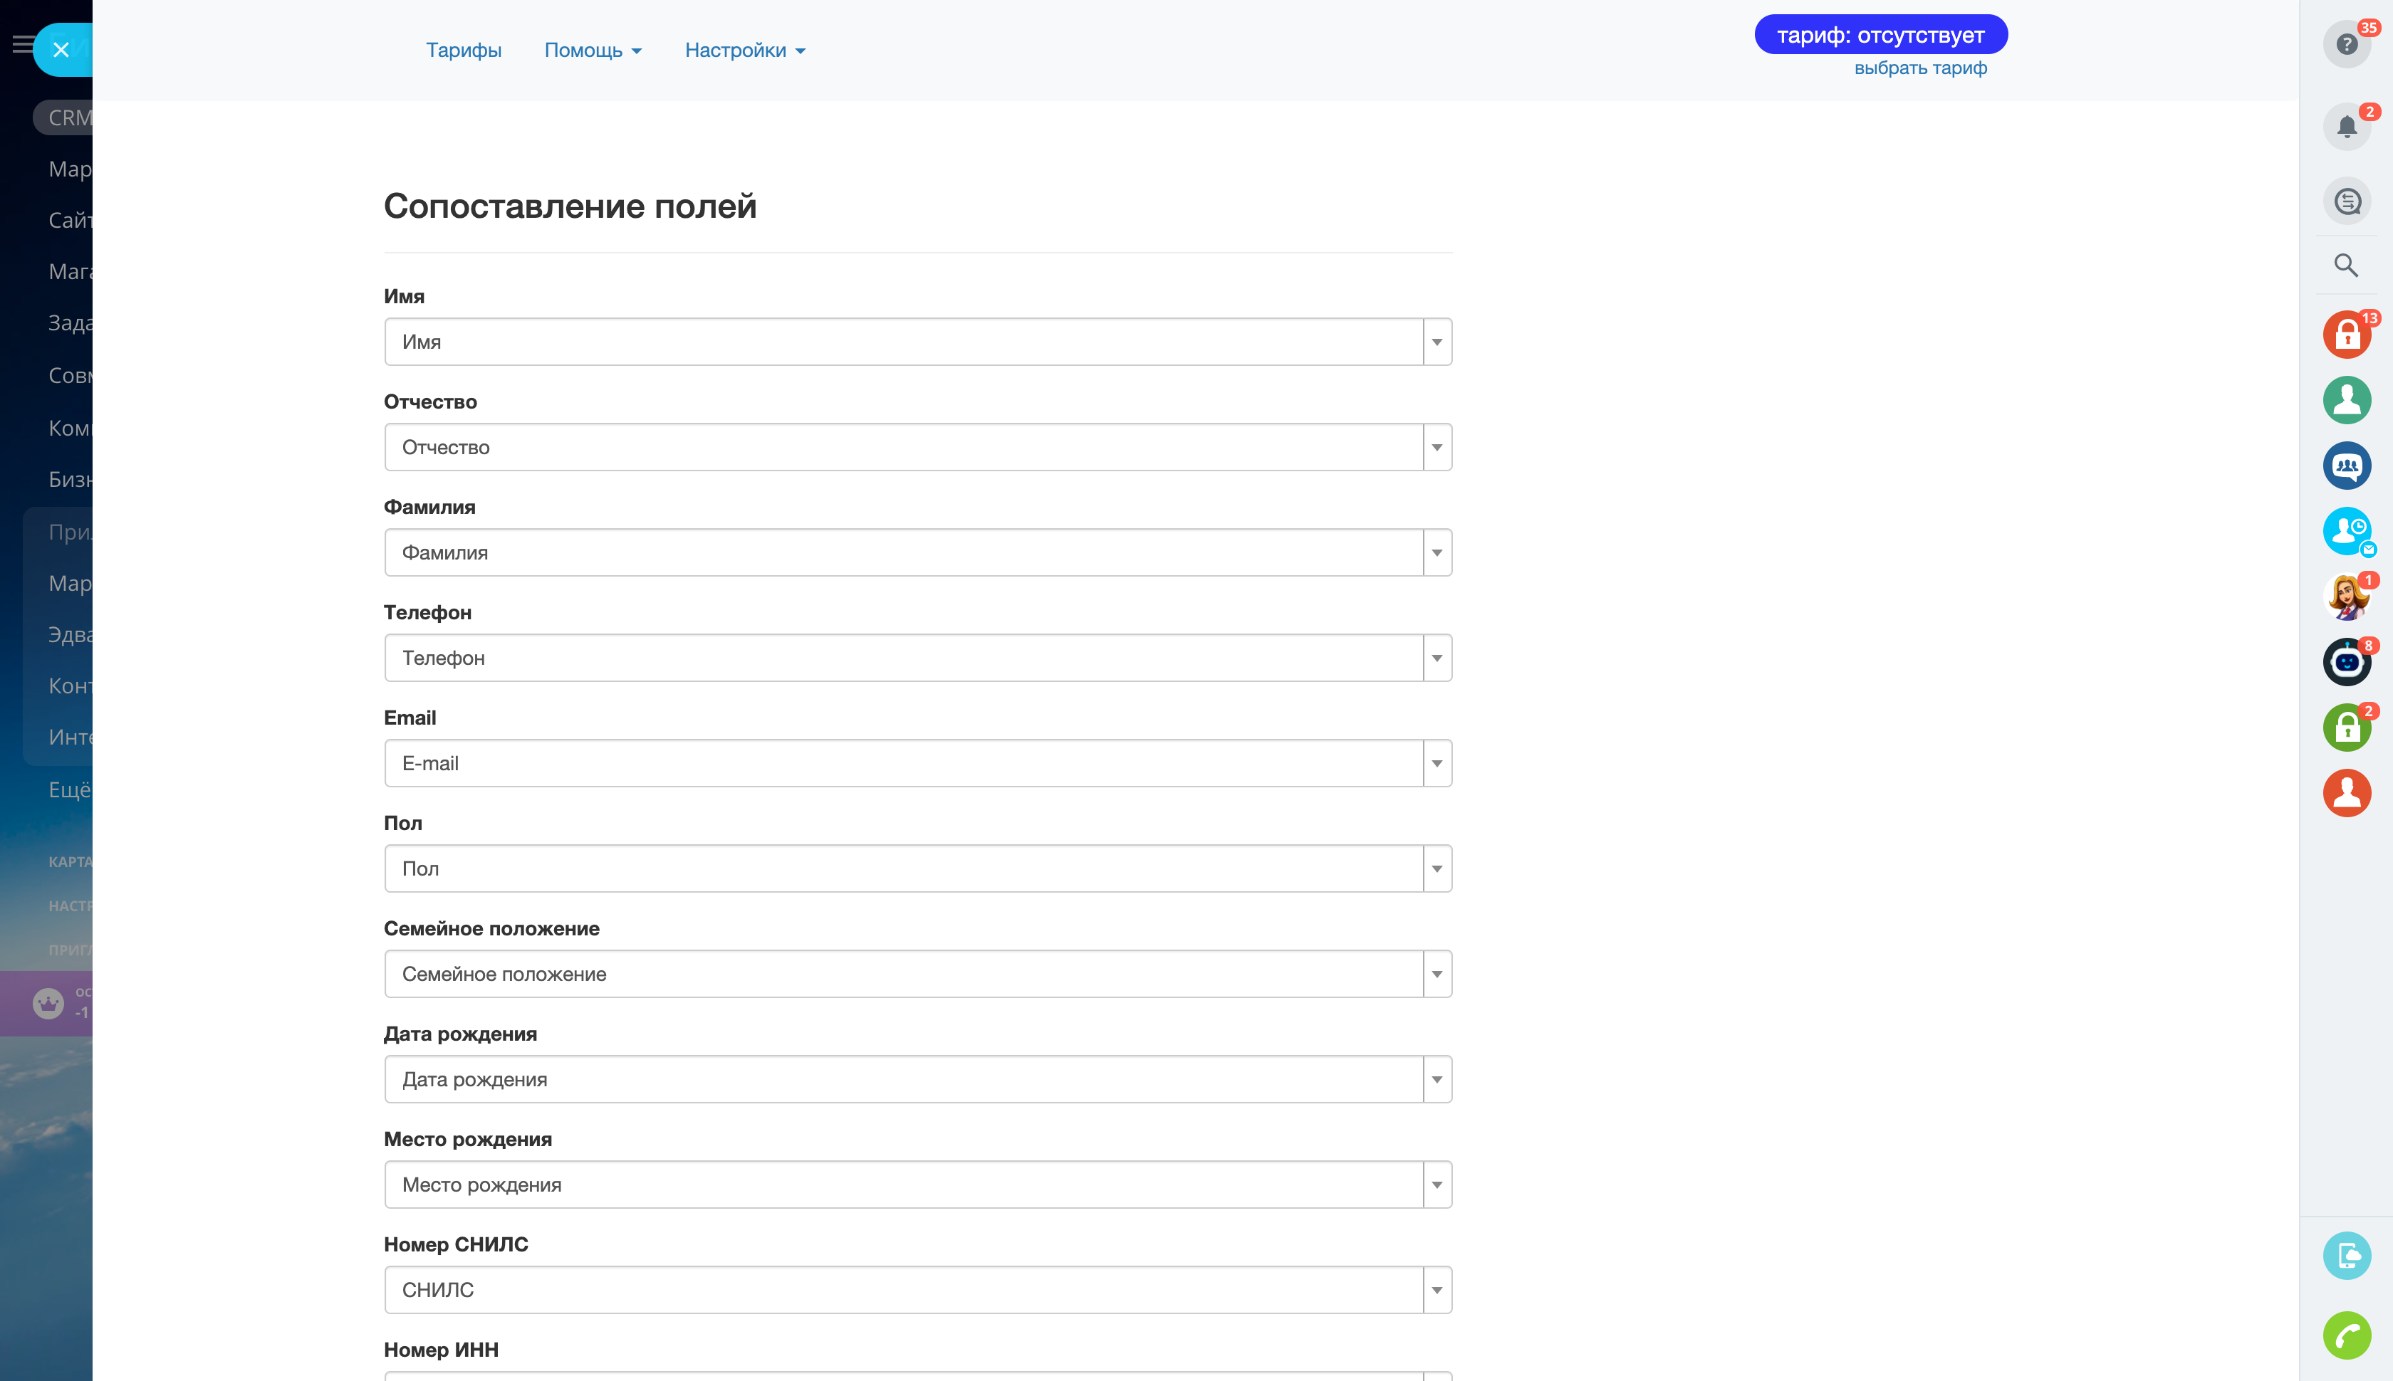Select the СНИЛС combo box field
2393x1381 pixels.
[902, 1290]
